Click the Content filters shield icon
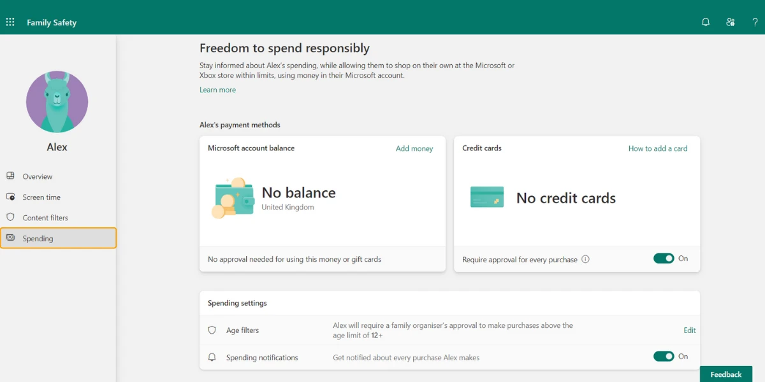The image size is (765, 382). (10, 217)
